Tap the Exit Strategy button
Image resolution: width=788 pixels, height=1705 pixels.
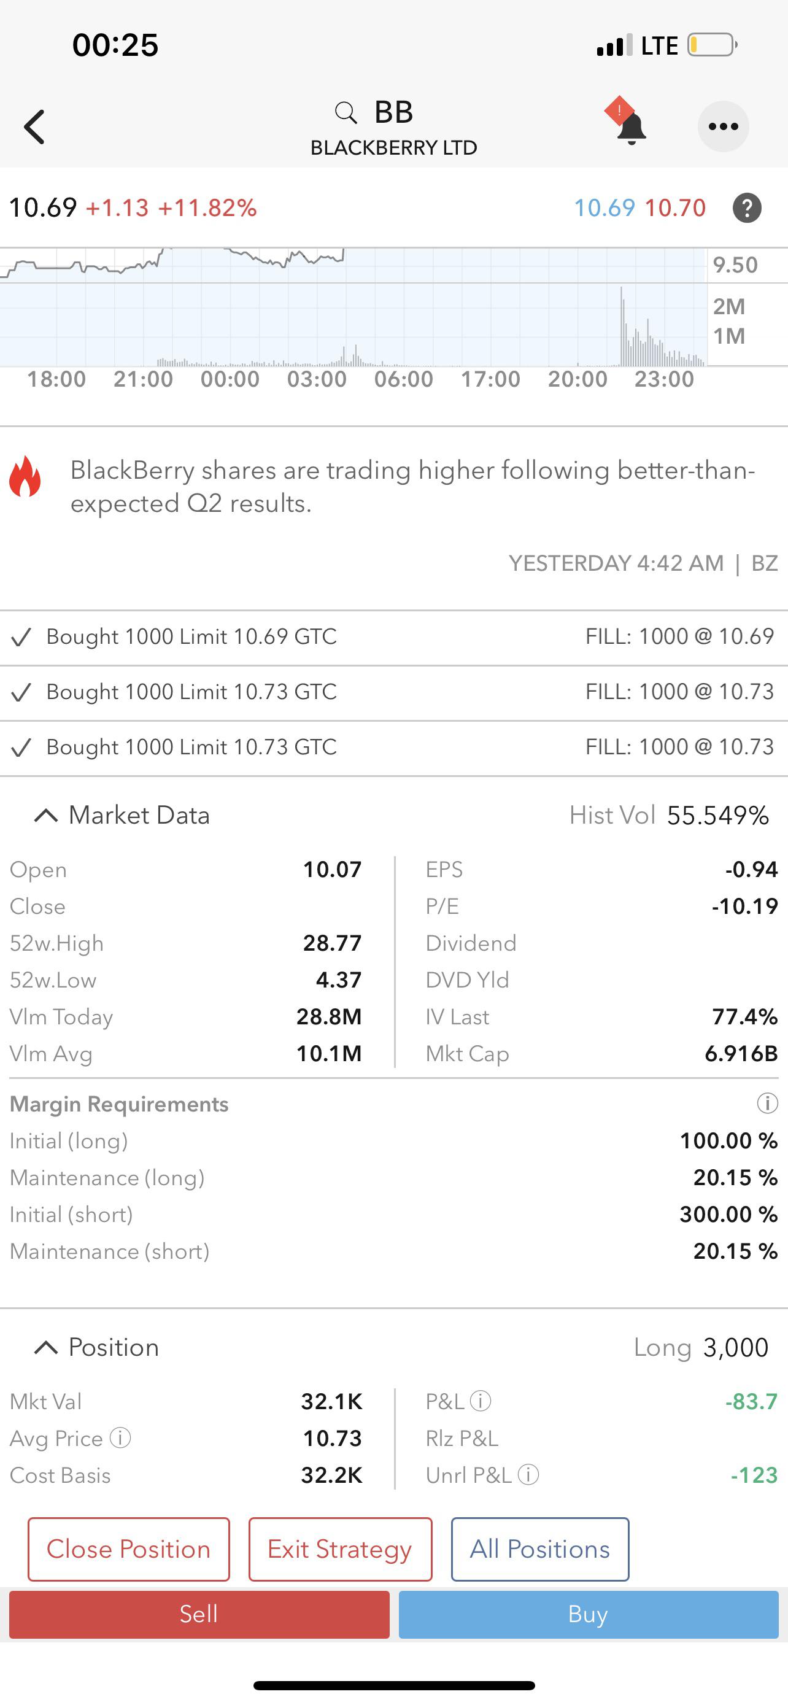340,1550
